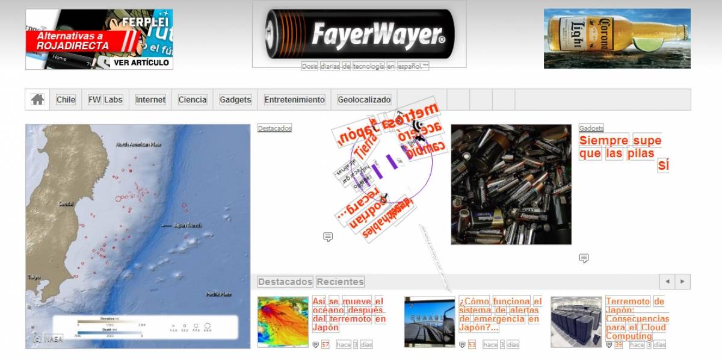Viewport: 722px width, 361px height.
Task: Advance carousel with the right arrow
Action: [682, 282]
